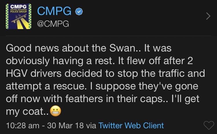Click the blue verified badge

click(79, 12)
